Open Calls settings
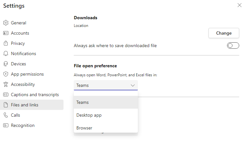The width and height of the screenshot is (245, 141). coord(32,115)
